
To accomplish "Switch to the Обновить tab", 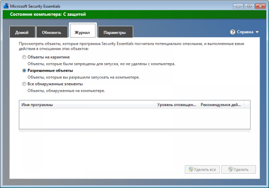I will pos(52,32).
